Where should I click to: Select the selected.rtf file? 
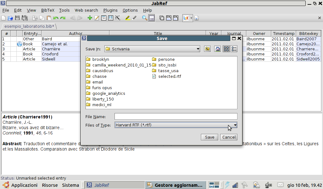[x=167, y=76]
